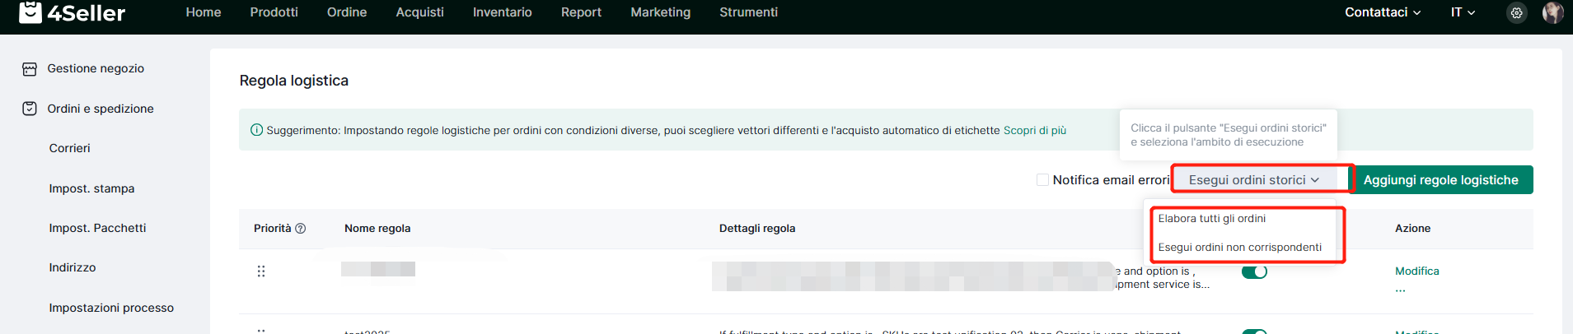Go to the Home menu
1573x334 pixels.
(204, 12)
